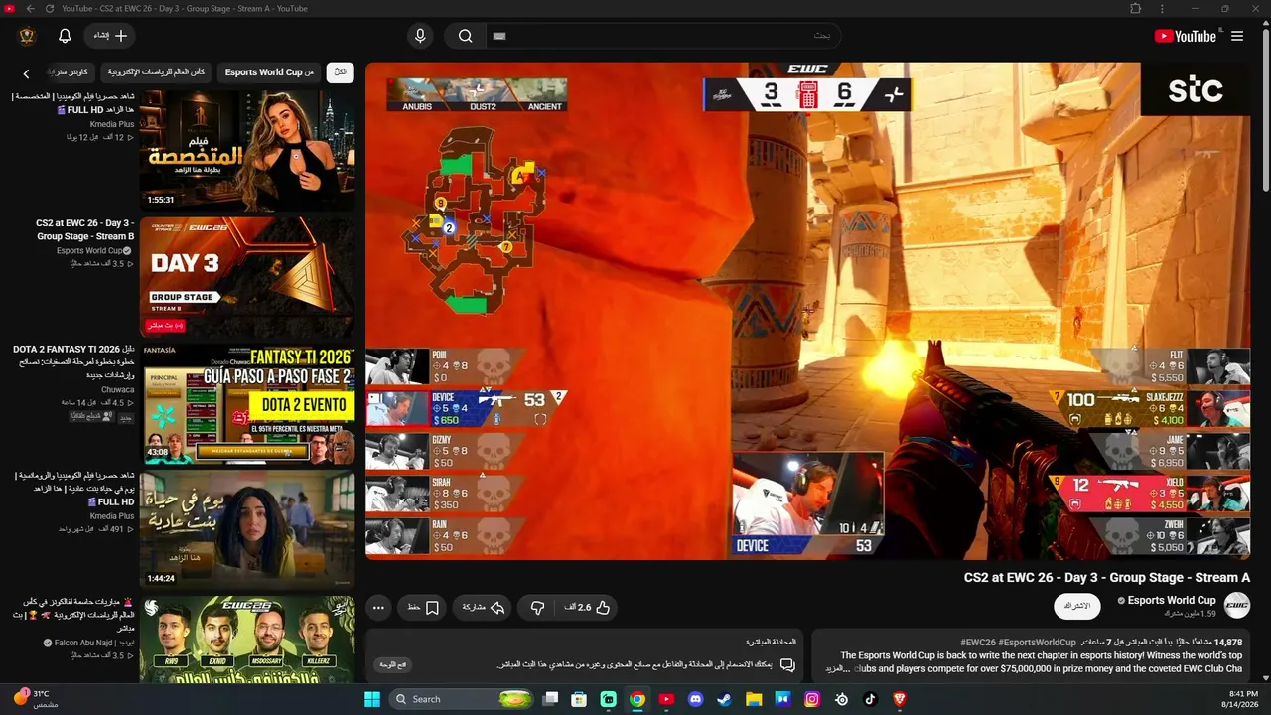The height and width of the screenshot is (715, 1271).
Task: Click the Subscribe button for Esports World Cup
Action: pyautogui.click(x=1077, y=606)
